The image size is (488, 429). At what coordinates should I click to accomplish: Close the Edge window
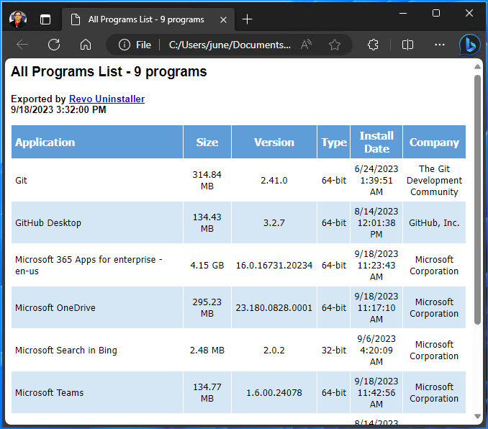(469, 14)
